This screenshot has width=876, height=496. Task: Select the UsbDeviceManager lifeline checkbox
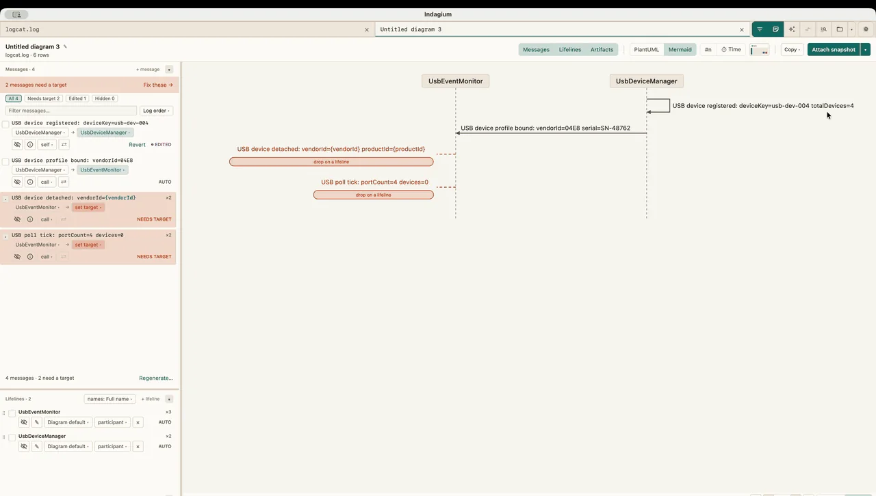(x=12, y=437)
